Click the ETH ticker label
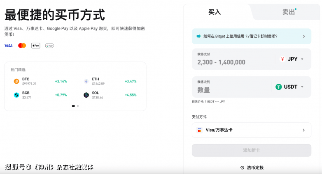Image resolution: width=322 pixels, height=174 pixels. (96, 79)
